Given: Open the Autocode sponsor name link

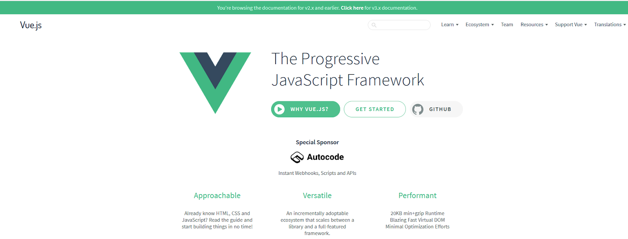Looking at the screenshot, I should [x=325, y=157].
